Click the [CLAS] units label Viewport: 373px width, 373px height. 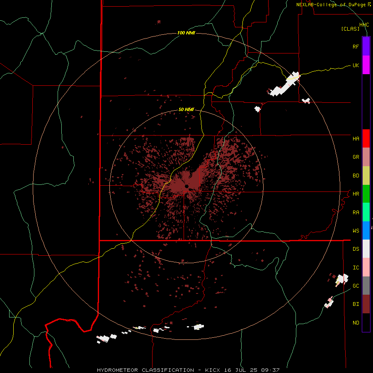pos(350,29)
